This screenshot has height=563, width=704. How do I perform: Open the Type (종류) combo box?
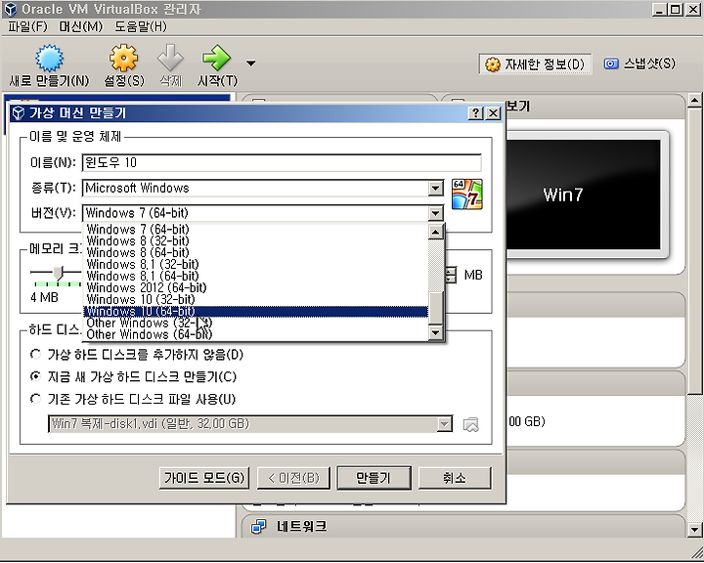[263, 188]
